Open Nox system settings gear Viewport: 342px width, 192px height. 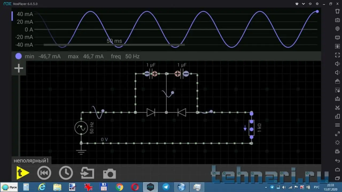[317, 4]
